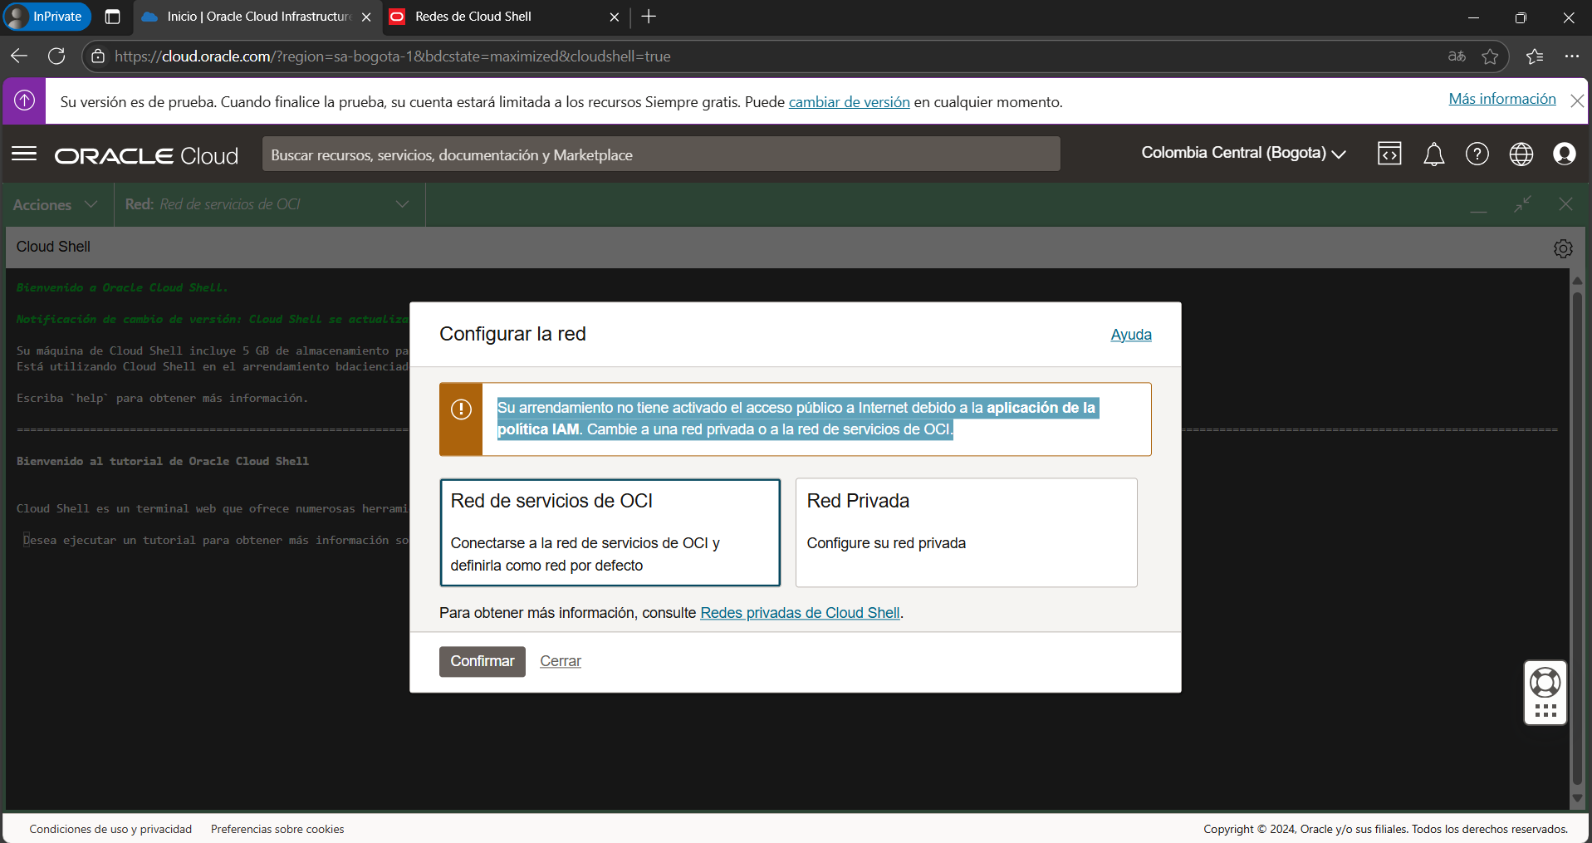Image resolution: width=1592 pixels, height=843 pixels.
Task: Select the Red de servicios de OCI option
Action: click(610, 532)
